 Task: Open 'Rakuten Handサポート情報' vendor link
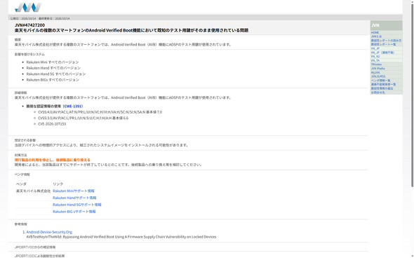click(74, 198)
